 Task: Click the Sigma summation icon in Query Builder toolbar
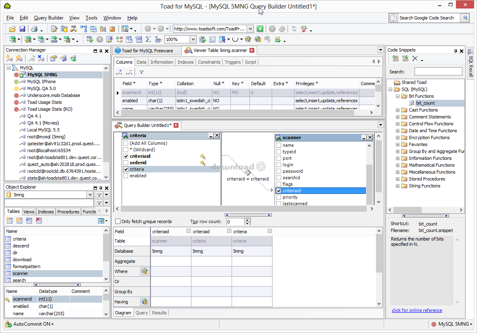pos(147,39)
